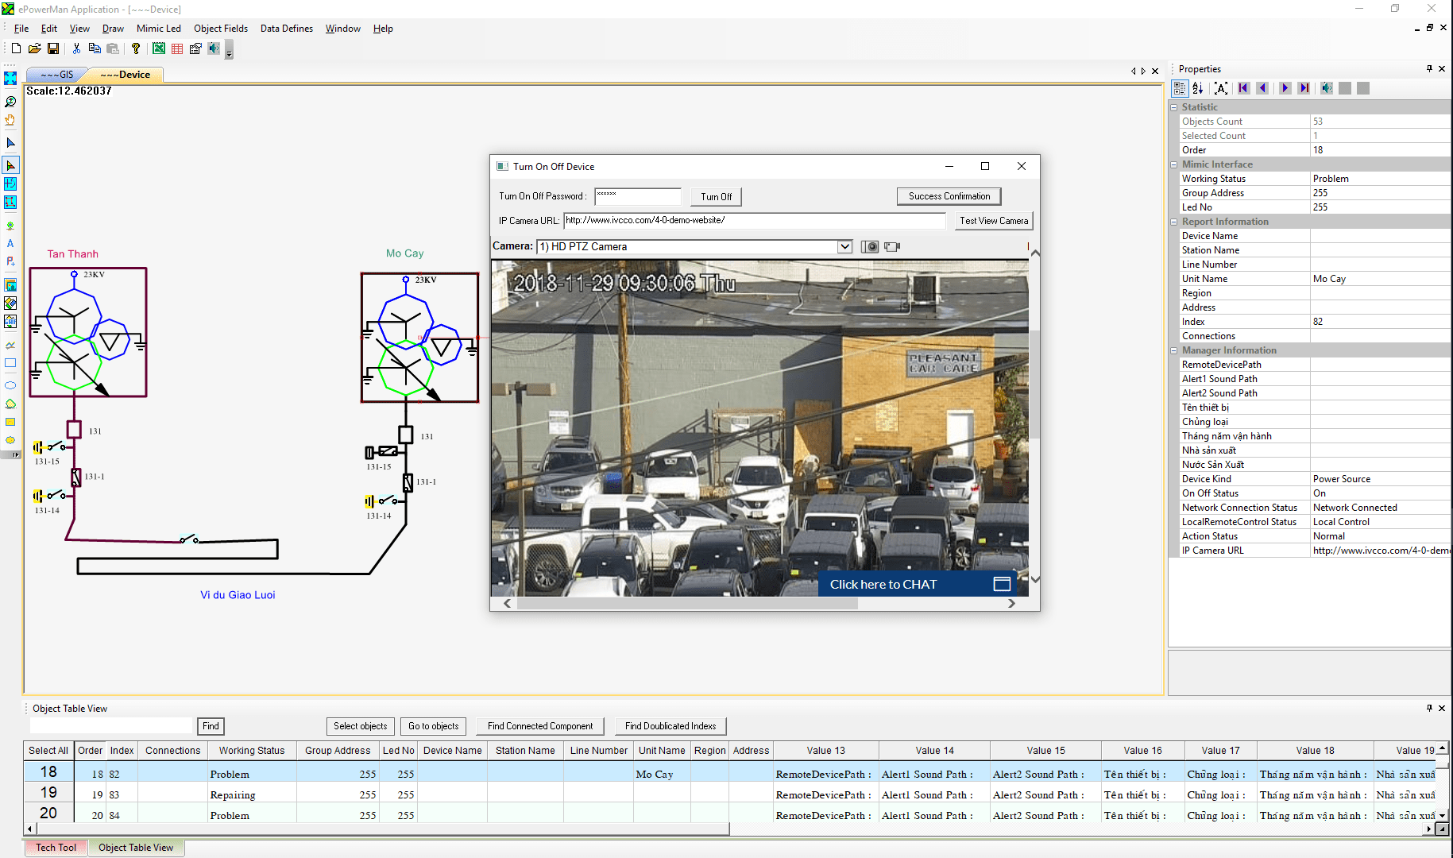Click Find Doublicated Indexs button
Viewport: 1453px width, 858px height.
tap(670, 726)
